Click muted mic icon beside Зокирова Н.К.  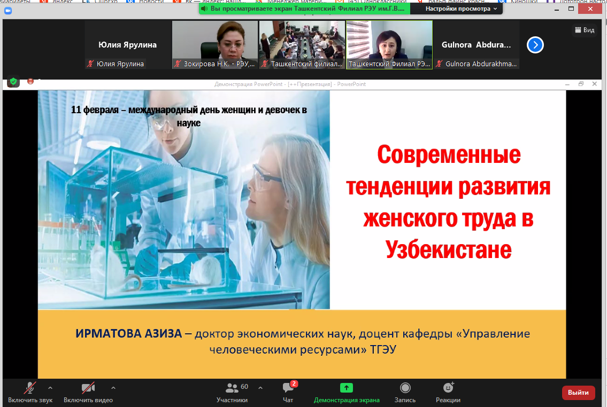pyautogui.click(x=178, y=64)
